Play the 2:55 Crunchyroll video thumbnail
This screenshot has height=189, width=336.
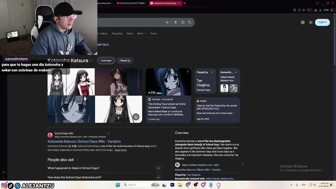(x=168, y=82)
